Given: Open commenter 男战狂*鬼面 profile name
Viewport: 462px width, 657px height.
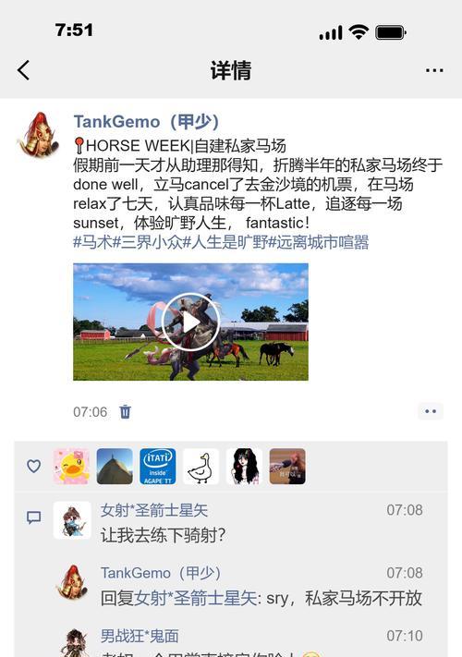Looking at the screenshot, I should coord(140,636).
